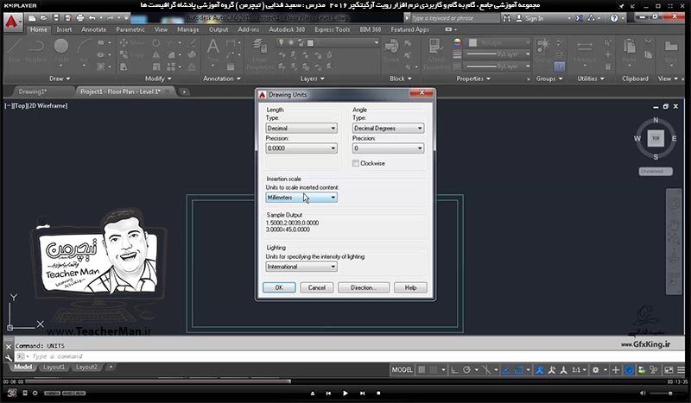Open the Angle Type Decimal Degrees dropdown
This screenshot has width=691, height=403.
point(388,129)
